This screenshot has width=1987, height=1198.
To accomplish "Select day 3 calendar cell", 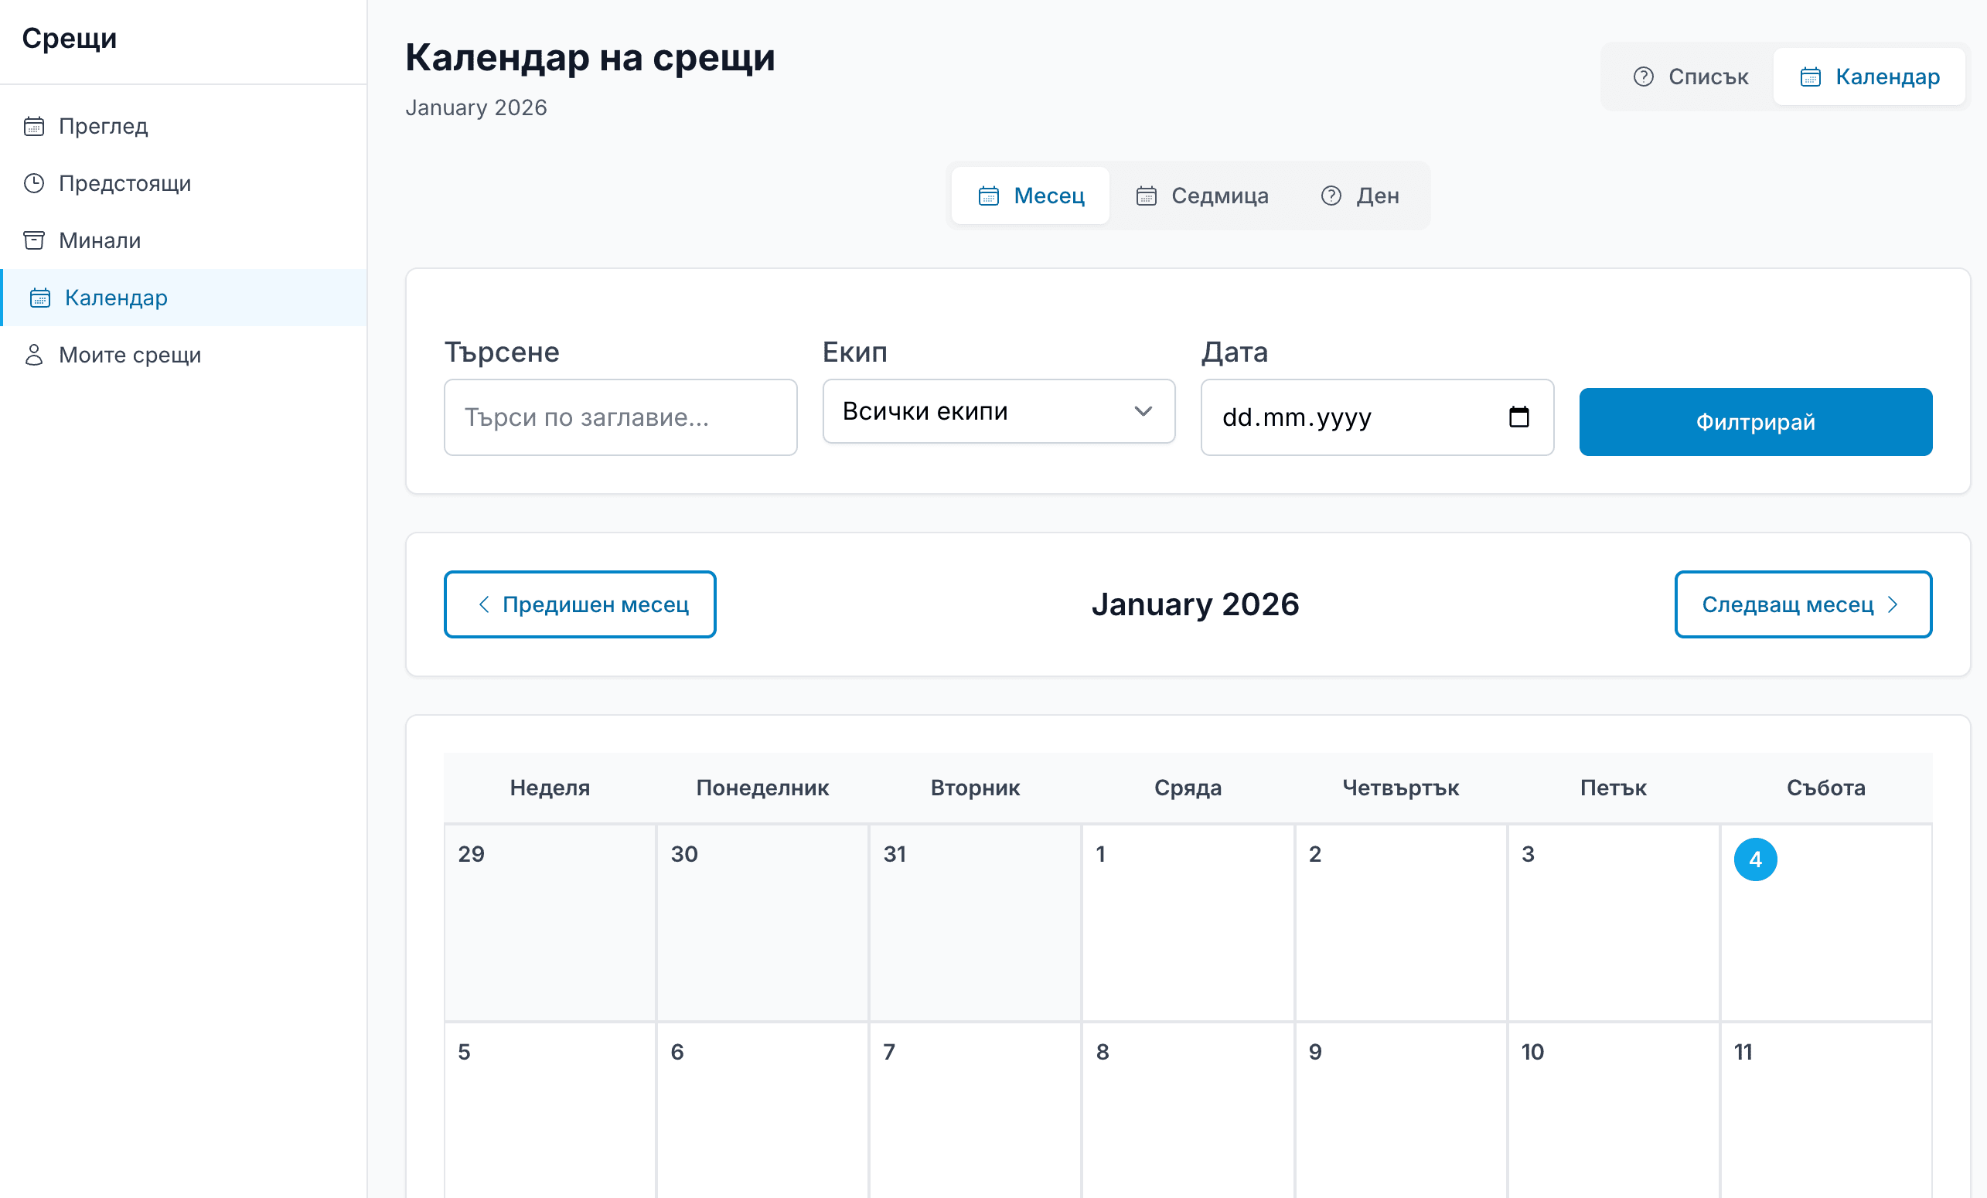I will pyautogui.click(x=1614, y=922).
